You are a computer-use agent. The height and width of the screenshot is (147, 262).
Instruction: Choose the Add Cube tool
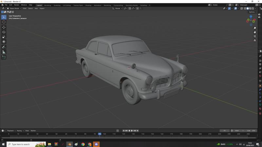point(4,57)
